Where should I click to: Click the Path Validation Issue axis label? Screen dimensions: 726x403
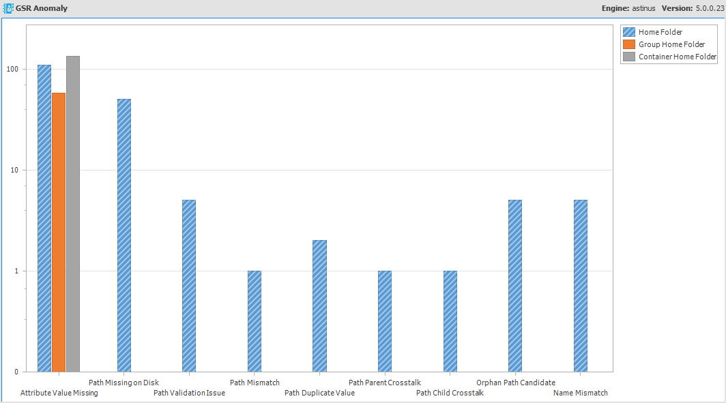click(x=190, y=393)
